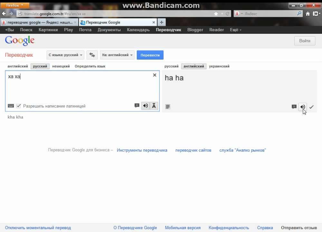Open Календарь in the Google bar

138,30
